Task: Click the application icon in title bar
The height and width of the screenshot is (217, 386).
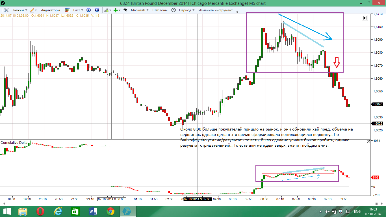Action: (3, 3)
